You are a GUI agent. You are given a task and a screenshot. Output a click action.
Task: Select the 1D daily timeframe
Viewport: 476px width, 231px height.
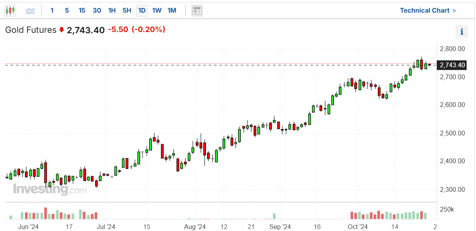click(x=142, y=11)
